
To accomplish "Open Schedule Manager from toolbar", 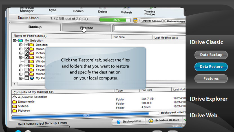I will click(x=27, y=10).
